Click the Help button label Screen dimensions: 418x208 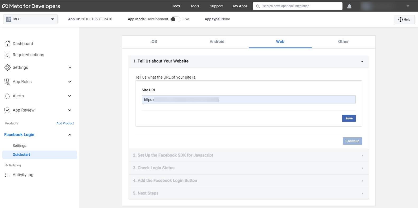tap(407, 20)
